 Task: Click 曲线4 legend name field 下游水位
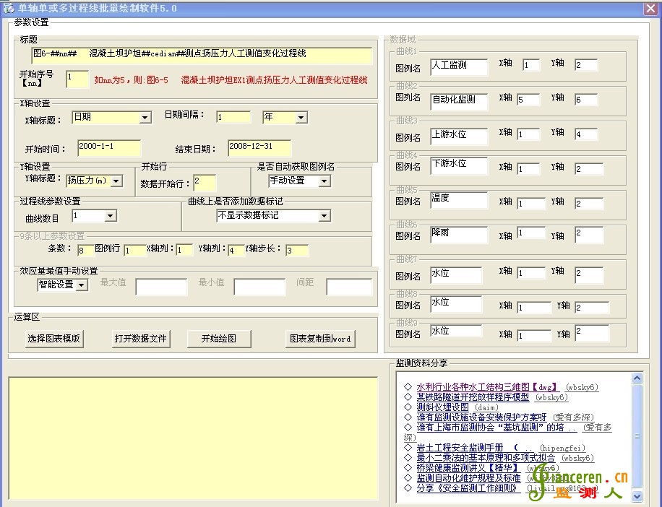459,165
